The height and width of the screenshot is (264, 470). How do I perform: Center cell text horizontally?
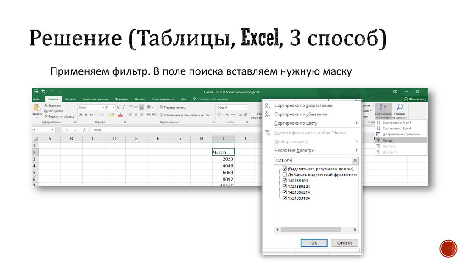(x=136, y=115)
